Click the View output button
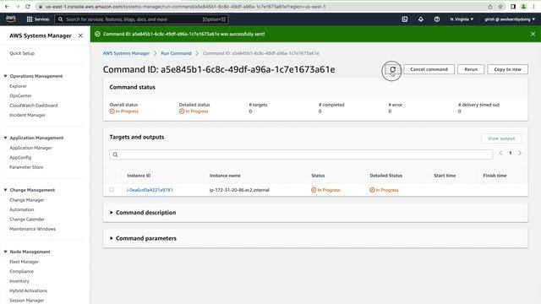Viewport: 541px width, 304px height. click(501, 138)
